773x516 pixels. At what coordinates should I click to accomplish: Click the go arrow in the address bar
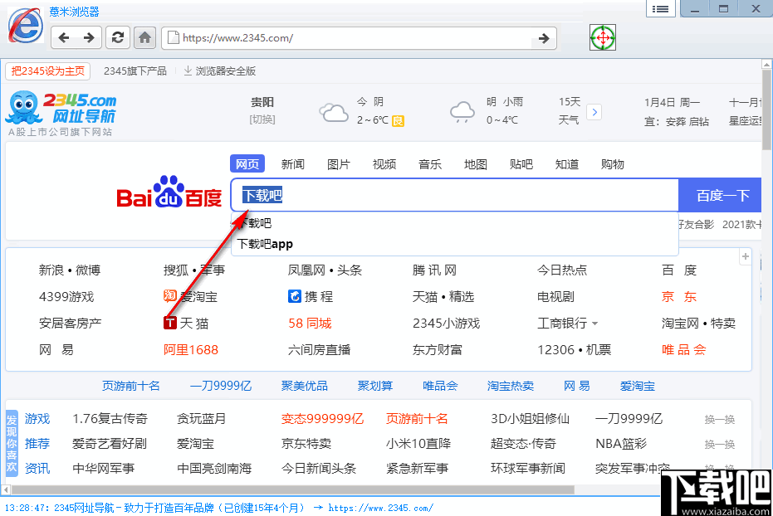coord(543,38)
